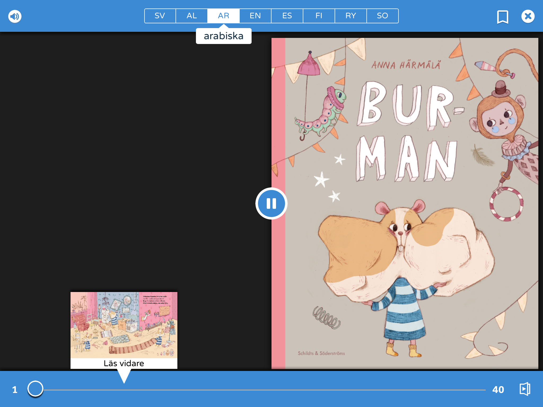Switch language to FI
The width and height of the screenshot is (543, 407).
pyautogui.click(x=319, y=16)
